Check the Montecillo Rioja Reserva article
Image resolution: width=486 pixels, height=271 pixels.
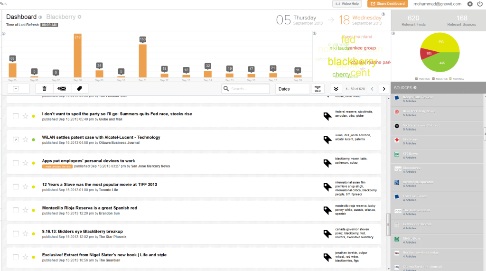point(16,210)
